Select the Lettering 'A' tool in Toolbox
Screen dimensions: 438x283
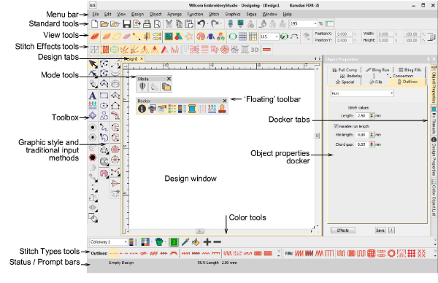click(93, 96)
